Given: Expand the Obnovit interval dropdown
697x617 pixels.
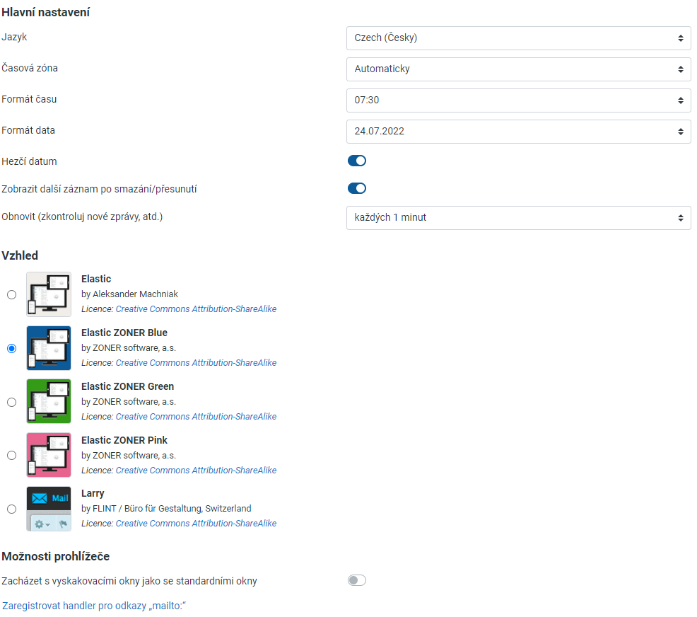Looking at the screenshot, I should pyautogui.click(x=518, y=217).
